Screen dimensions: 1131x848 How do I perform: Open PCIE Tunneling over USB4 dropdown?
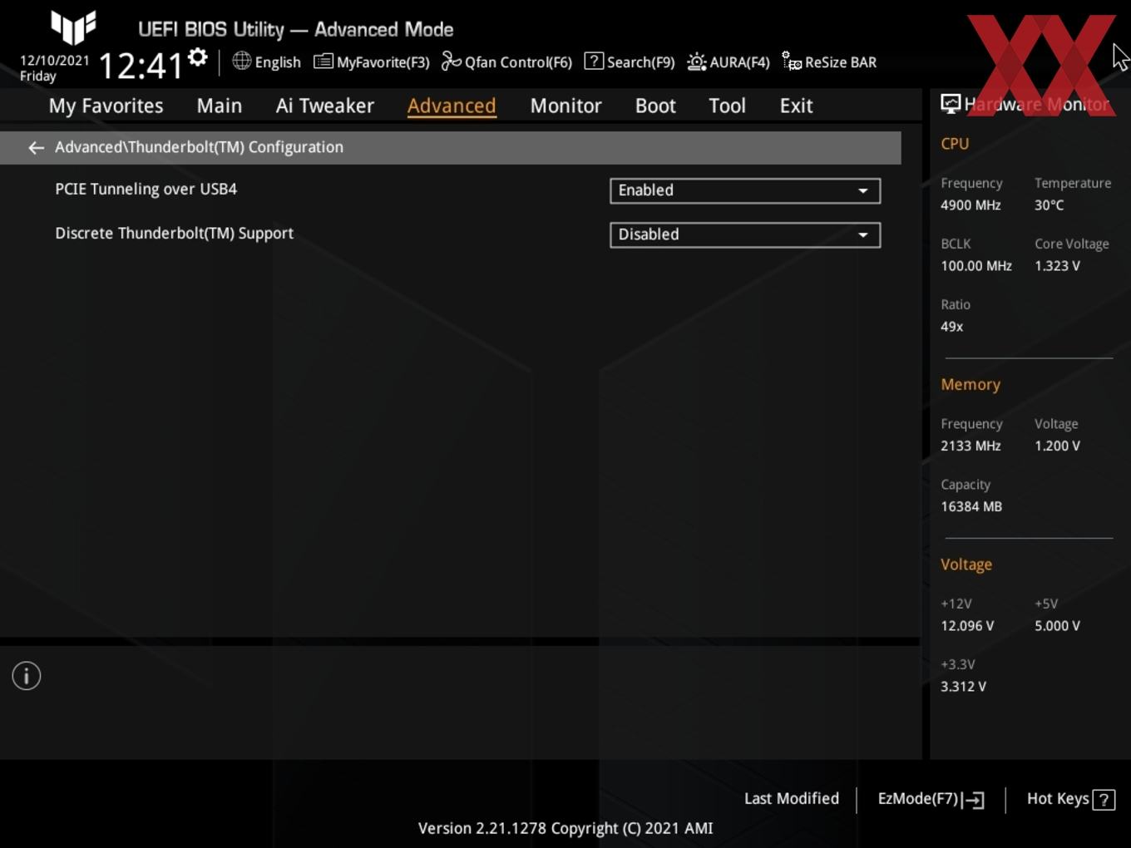click(745, 190)
